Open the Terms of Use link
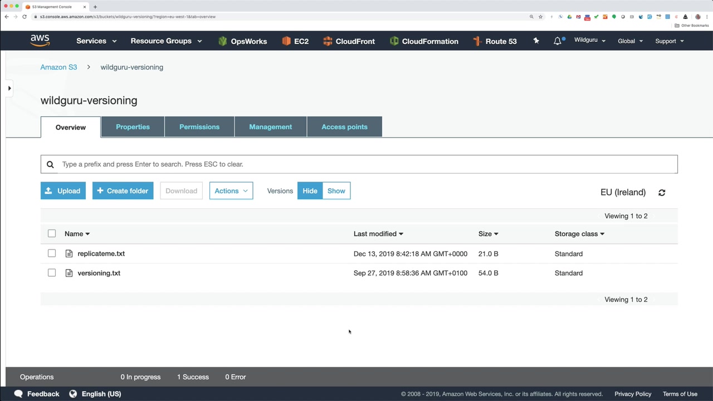 click(680, 394)
